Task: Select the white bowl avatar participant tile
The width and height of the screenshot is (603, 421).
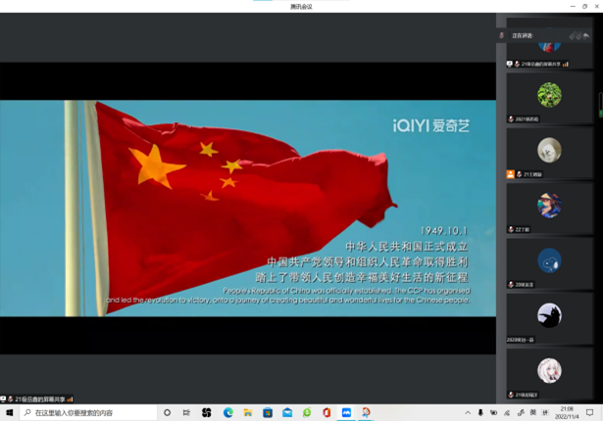Action: click(549, 150)
